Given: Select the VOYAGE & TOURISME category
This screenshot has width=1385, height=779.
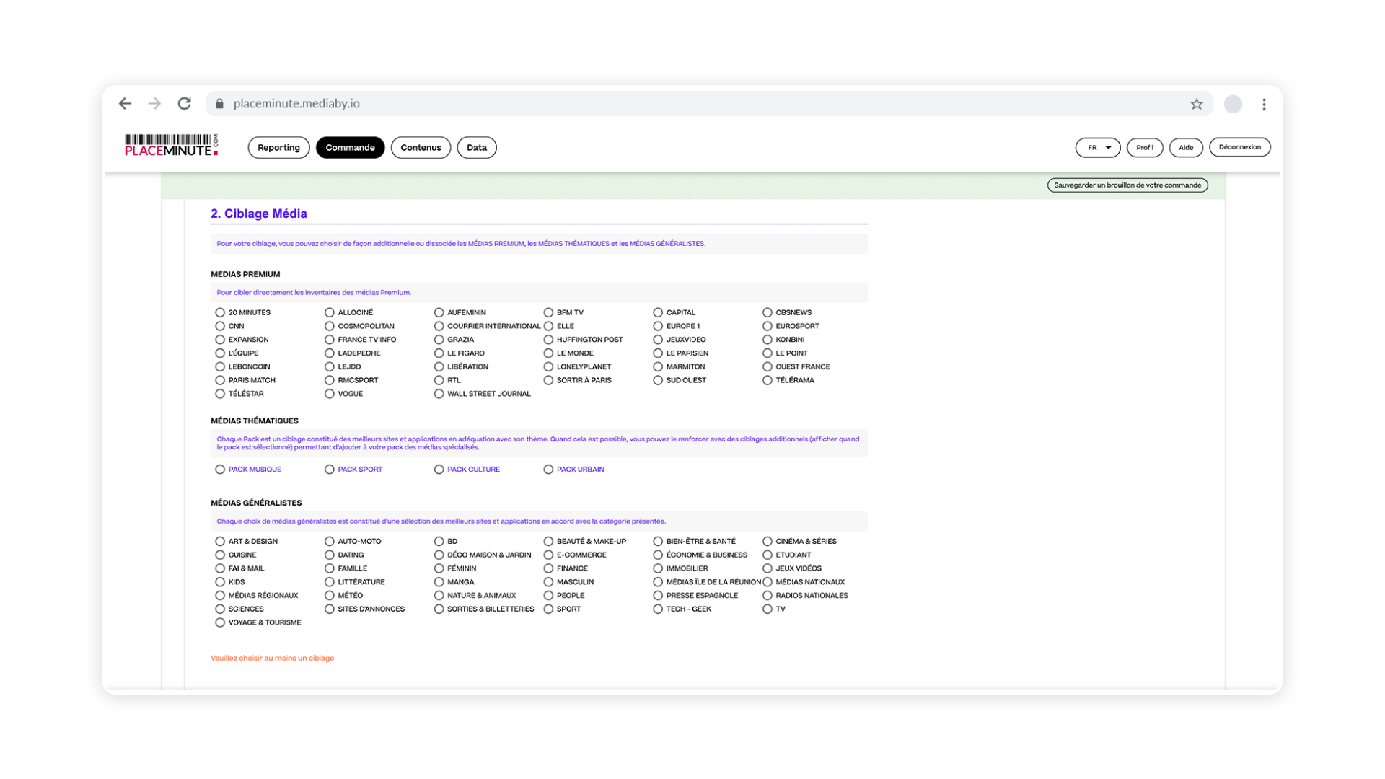Looking at the screenshot, I should click(220, 622).
